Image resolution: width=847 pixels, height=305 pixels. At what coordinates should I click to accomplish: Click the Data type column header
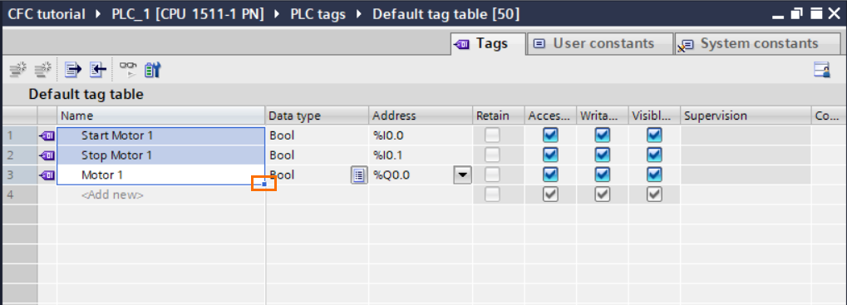coord(317,116)
